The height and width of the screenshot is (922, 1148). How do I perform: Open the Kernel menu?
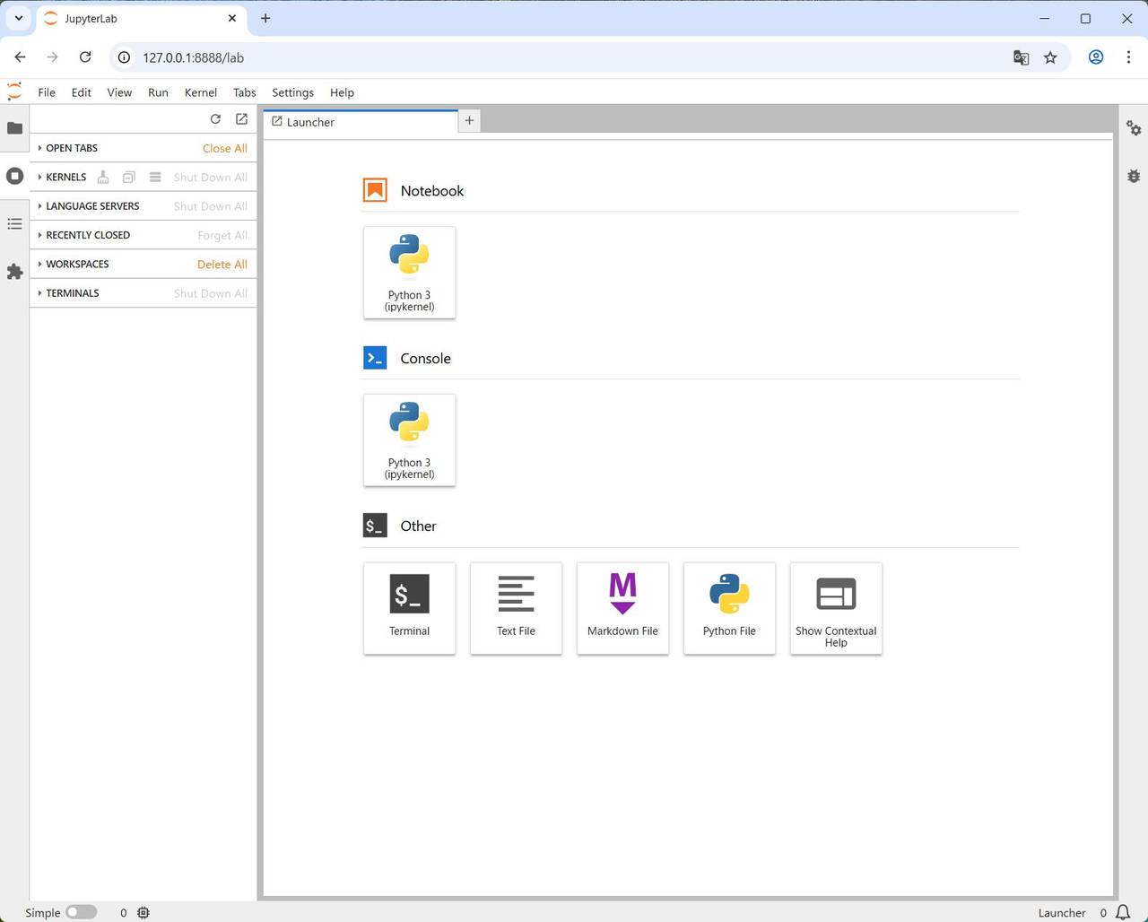tap(201, 92)
